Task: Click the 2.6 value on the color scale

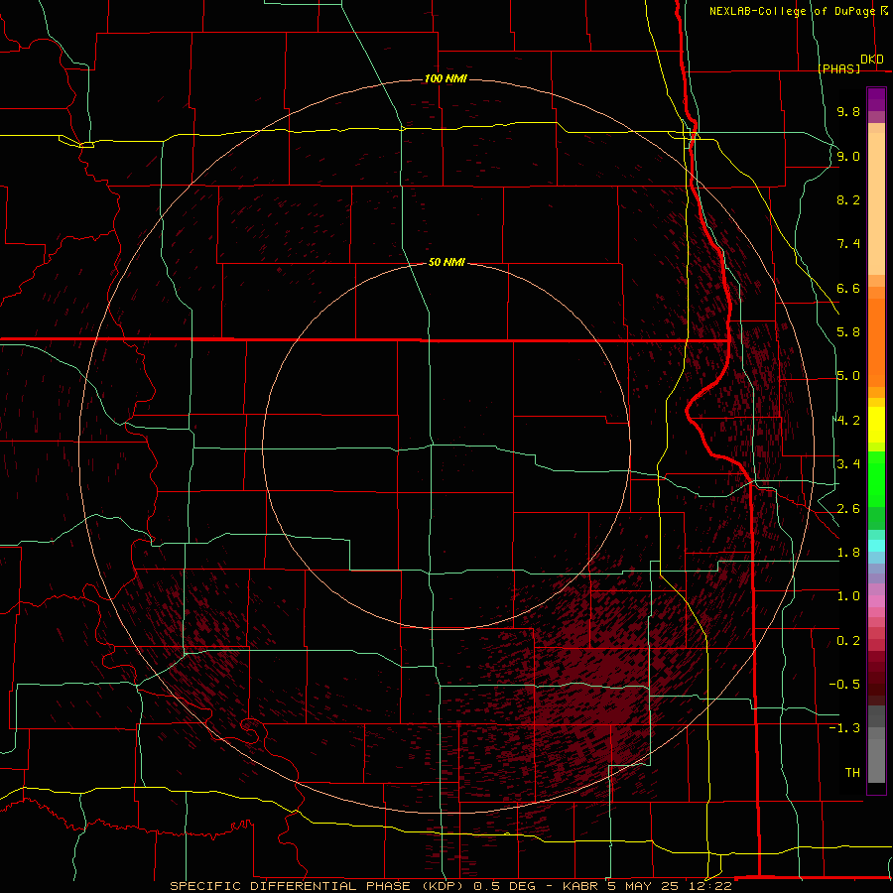Action: [x=848, y=509]
